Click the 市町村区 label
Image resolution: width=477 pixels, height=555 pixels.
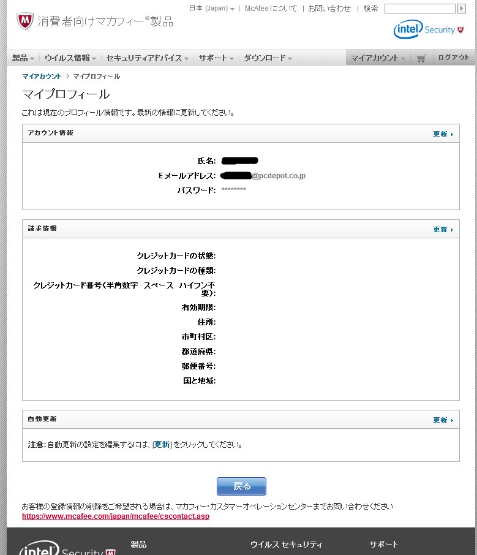(x=198, y=336)
